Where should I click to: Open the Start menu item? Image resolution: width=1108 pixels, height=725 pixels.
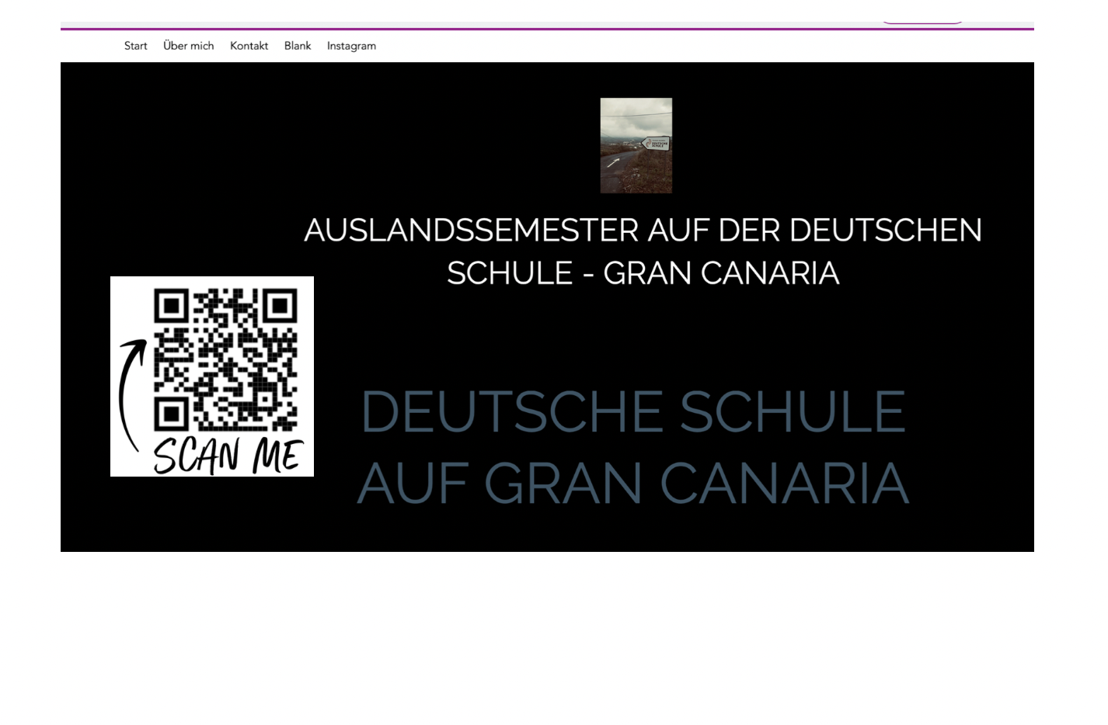pyautogui.click(x=135, y=46)
